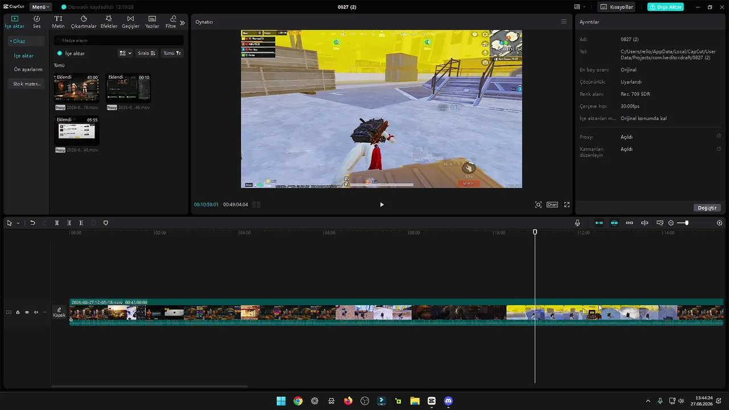The height and width of the screenshot is (410, 729).
Task: Undo the last action
Action: pos(32,223)
